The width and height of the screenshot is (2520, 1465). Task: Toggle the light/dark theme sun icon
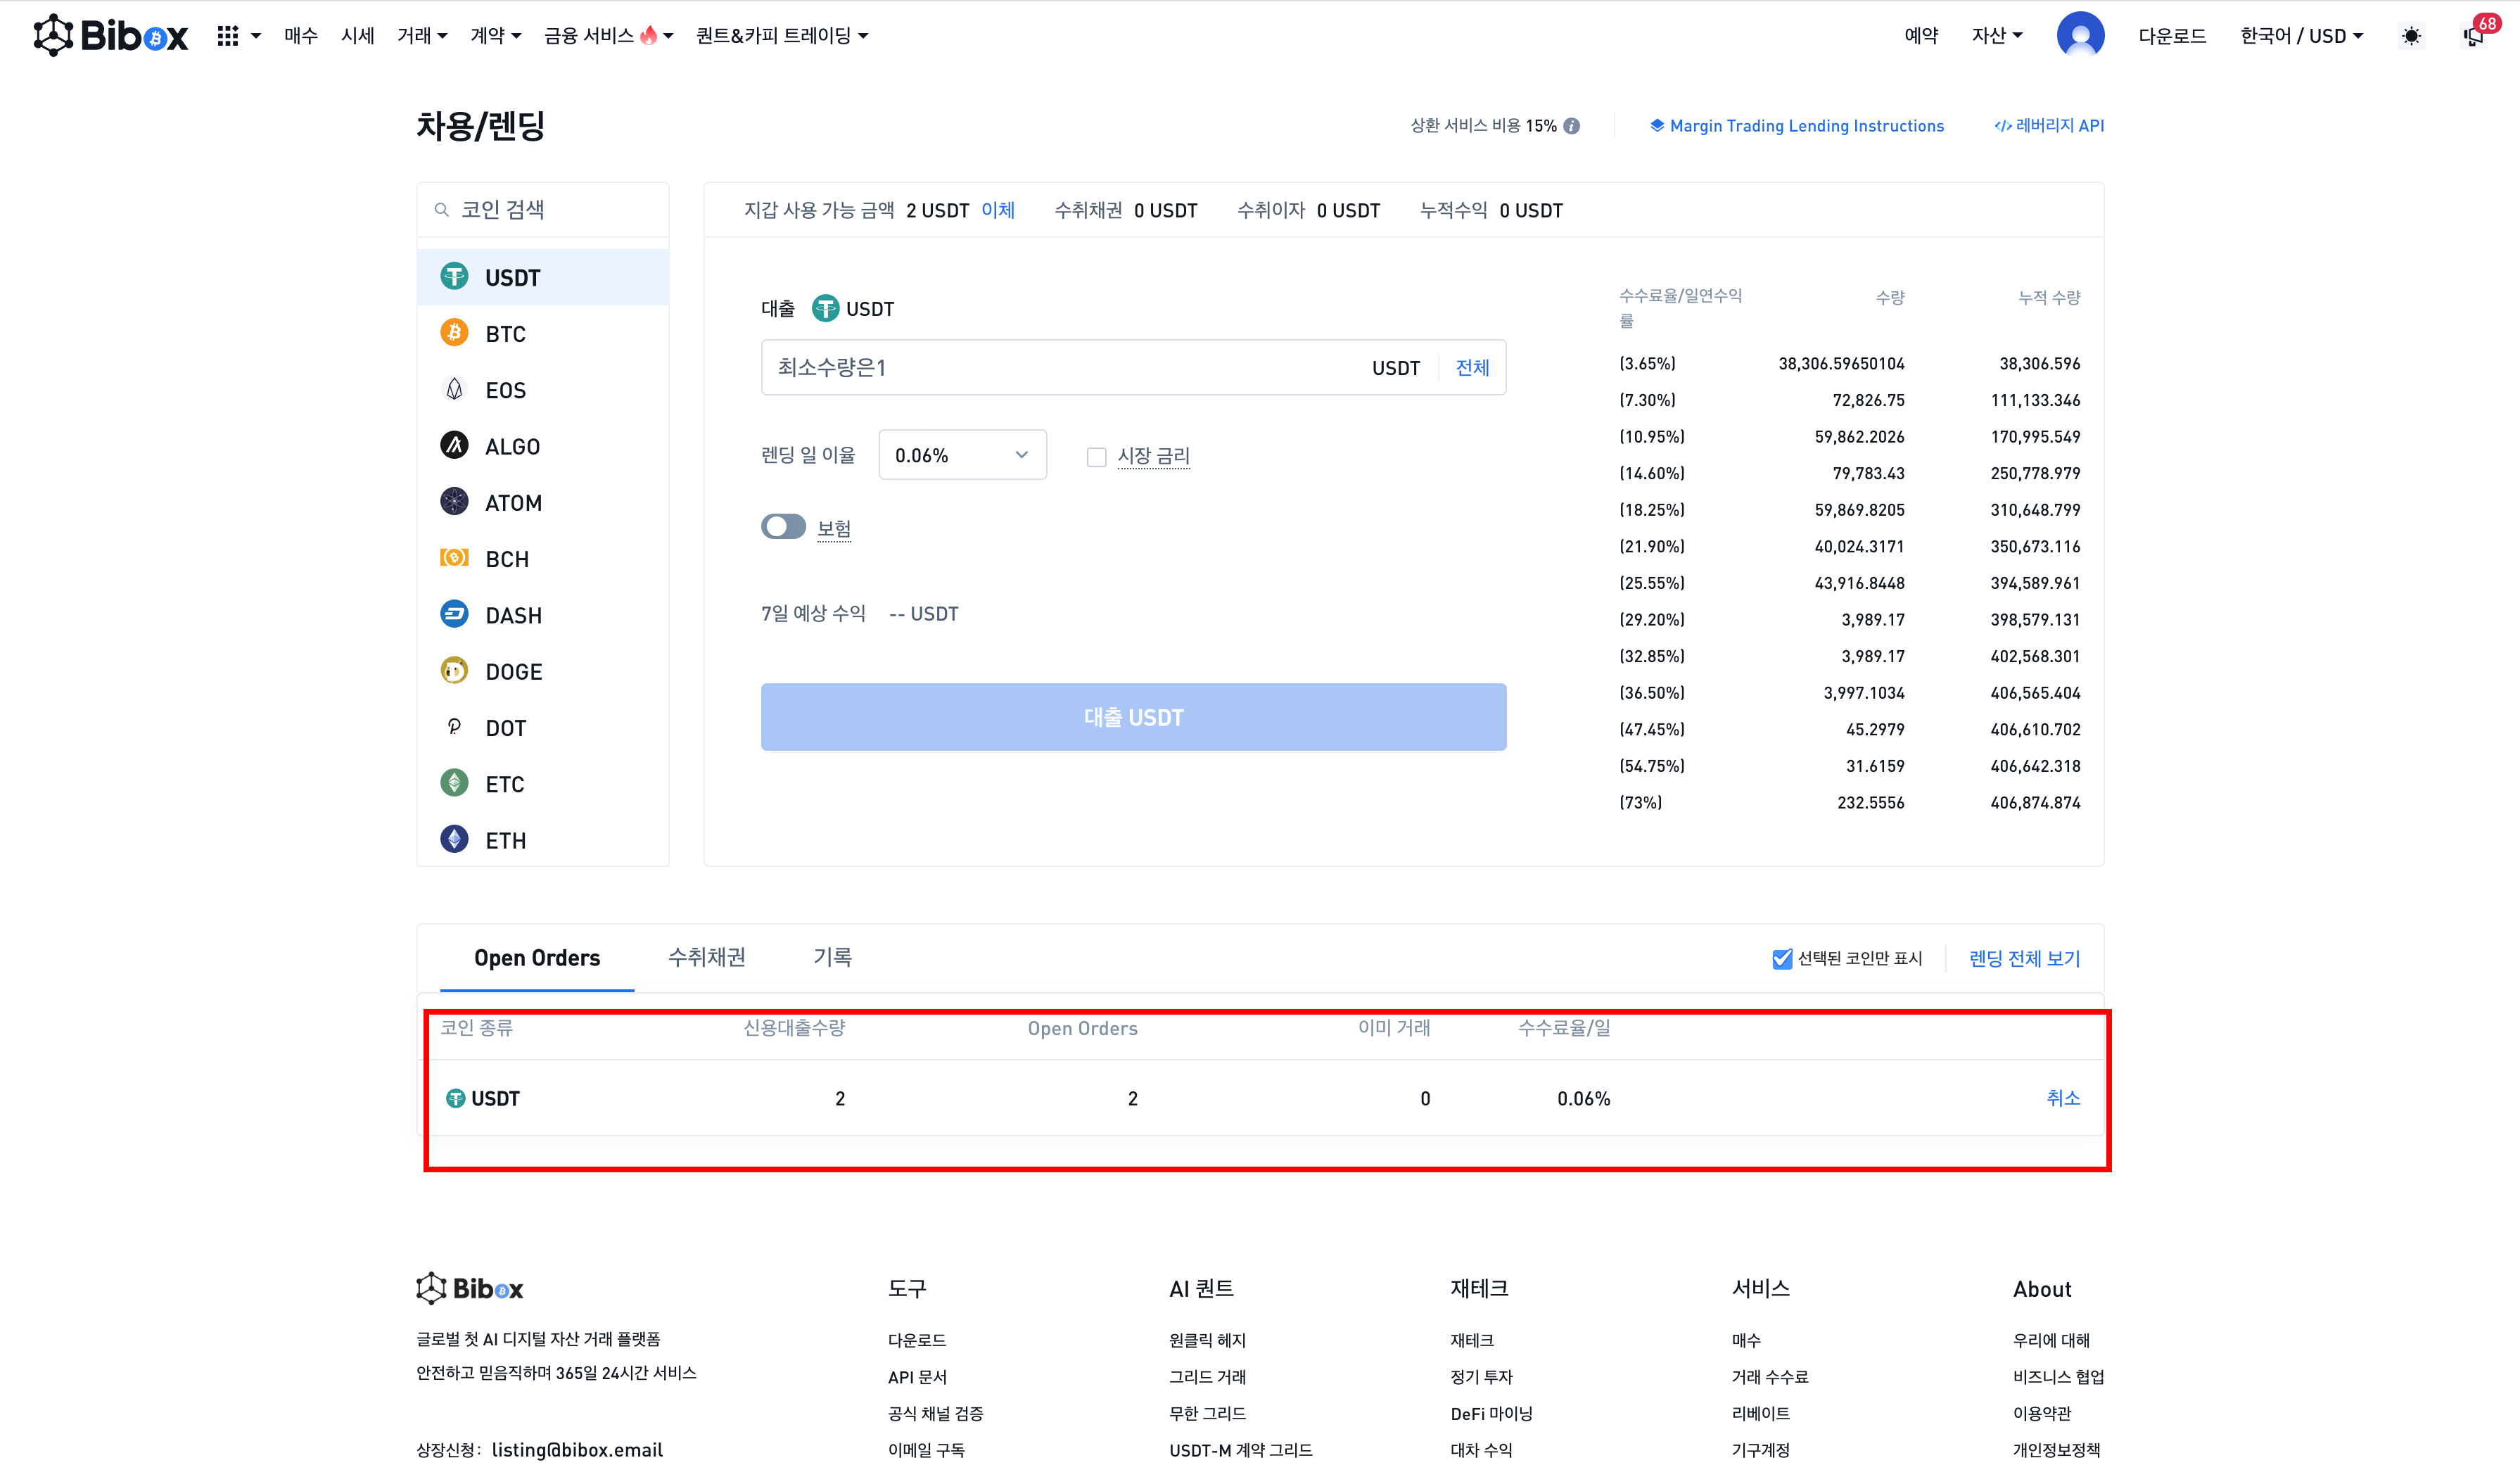click(2411, 36)
